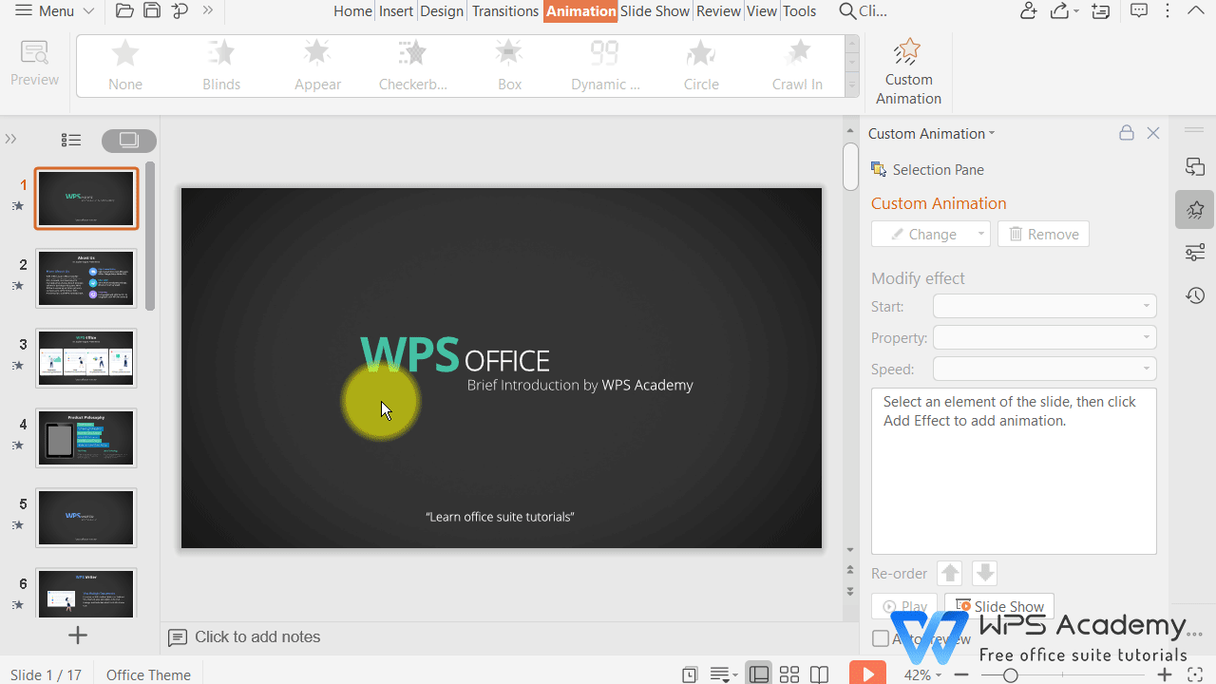
Task: Switch to the Transitions ribbon tab
Action: click(504, 10)
